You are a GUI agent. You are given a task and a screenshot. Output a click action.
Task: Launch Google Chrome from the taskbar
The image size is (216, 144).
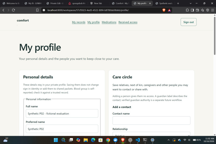point(108,140)
